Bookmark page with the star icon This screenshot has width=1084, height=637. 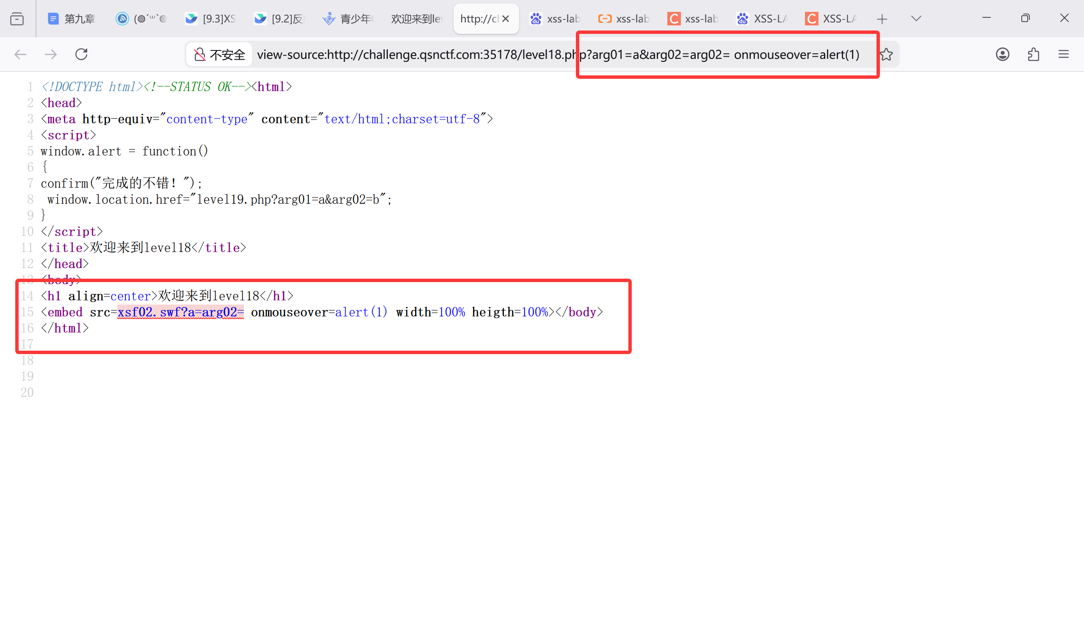[x=886, y=54]
